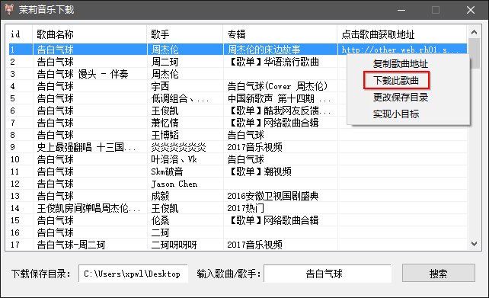489x298 pixels.
Task: Select song row by 叶洛洛、Vk
Action: (x=238, y=159)
